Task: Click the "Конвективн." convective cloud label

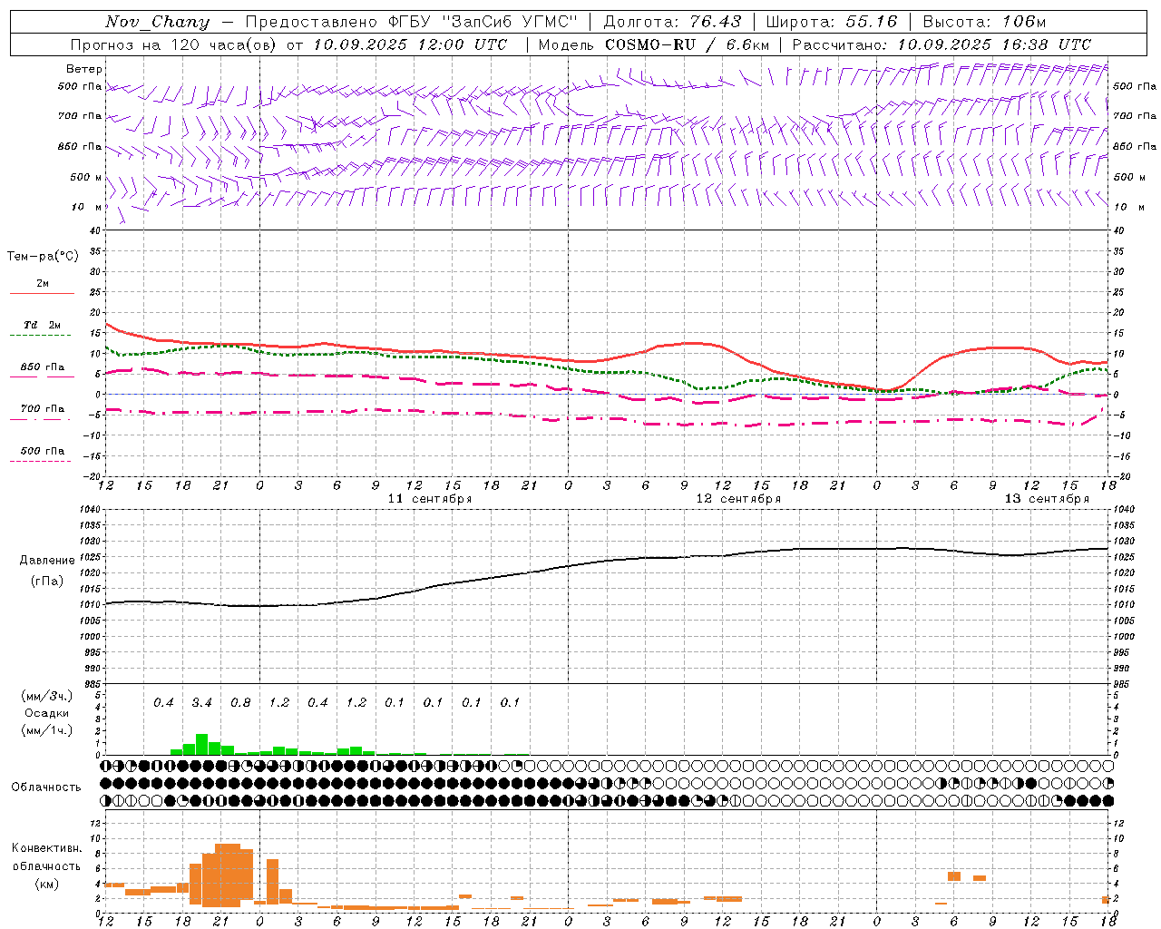Action: (x=47, y=848)
